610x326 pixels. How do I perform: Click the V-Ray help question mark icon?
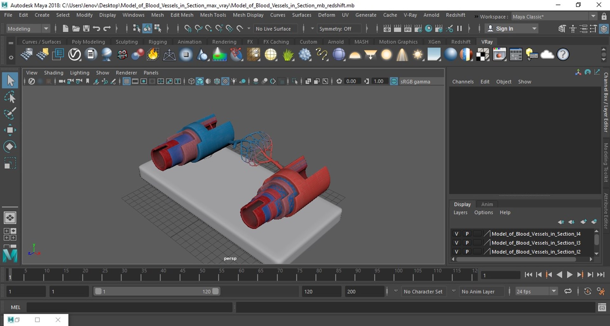[563, 55]
